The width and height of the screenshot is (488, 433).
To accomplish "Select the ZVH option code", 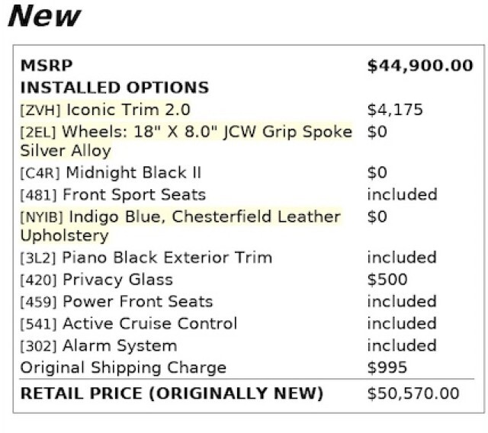I will pos(40,110).
